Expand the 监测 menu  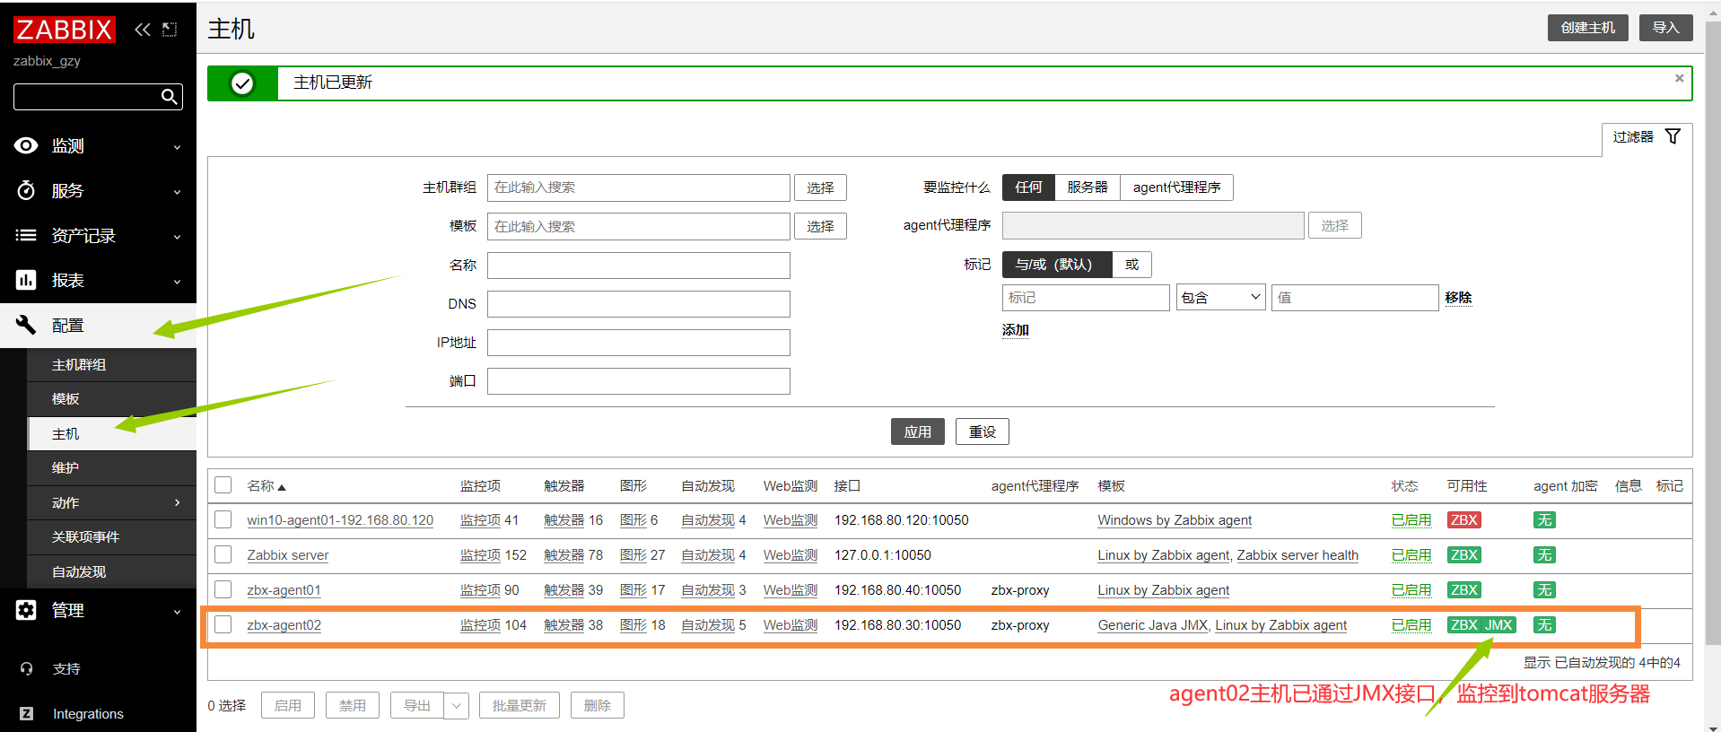pos(177,147)
